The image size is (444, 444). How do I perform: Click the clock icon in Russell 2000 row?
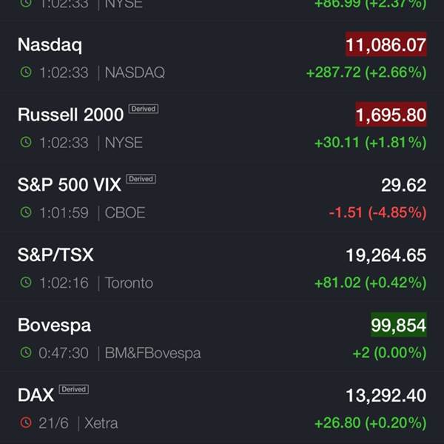point(26,142)
